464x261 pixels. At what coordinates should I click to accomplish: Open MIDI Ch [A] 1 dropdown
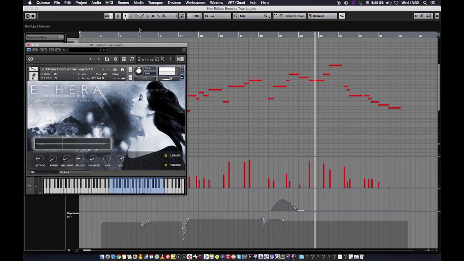[58, 78]
